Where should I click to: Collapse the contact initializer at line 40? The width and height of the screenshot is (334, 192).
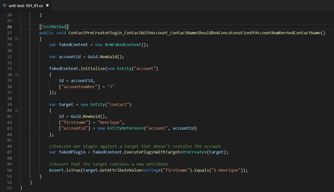pyautogui.click(x=17, y=110)
